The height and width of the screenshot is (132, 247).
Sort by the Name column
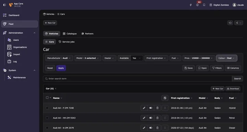(58, 98)
